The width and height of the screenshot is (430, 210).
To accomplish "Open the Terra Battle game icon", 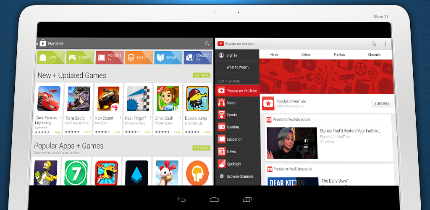I will click(79, 99).
